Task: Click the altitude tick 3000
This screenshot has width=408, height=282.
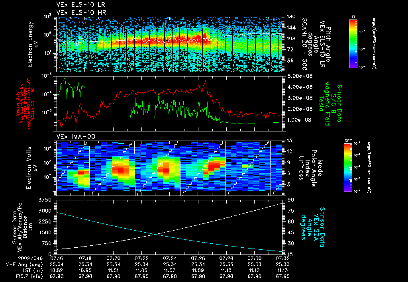Action: pos(45,211)
